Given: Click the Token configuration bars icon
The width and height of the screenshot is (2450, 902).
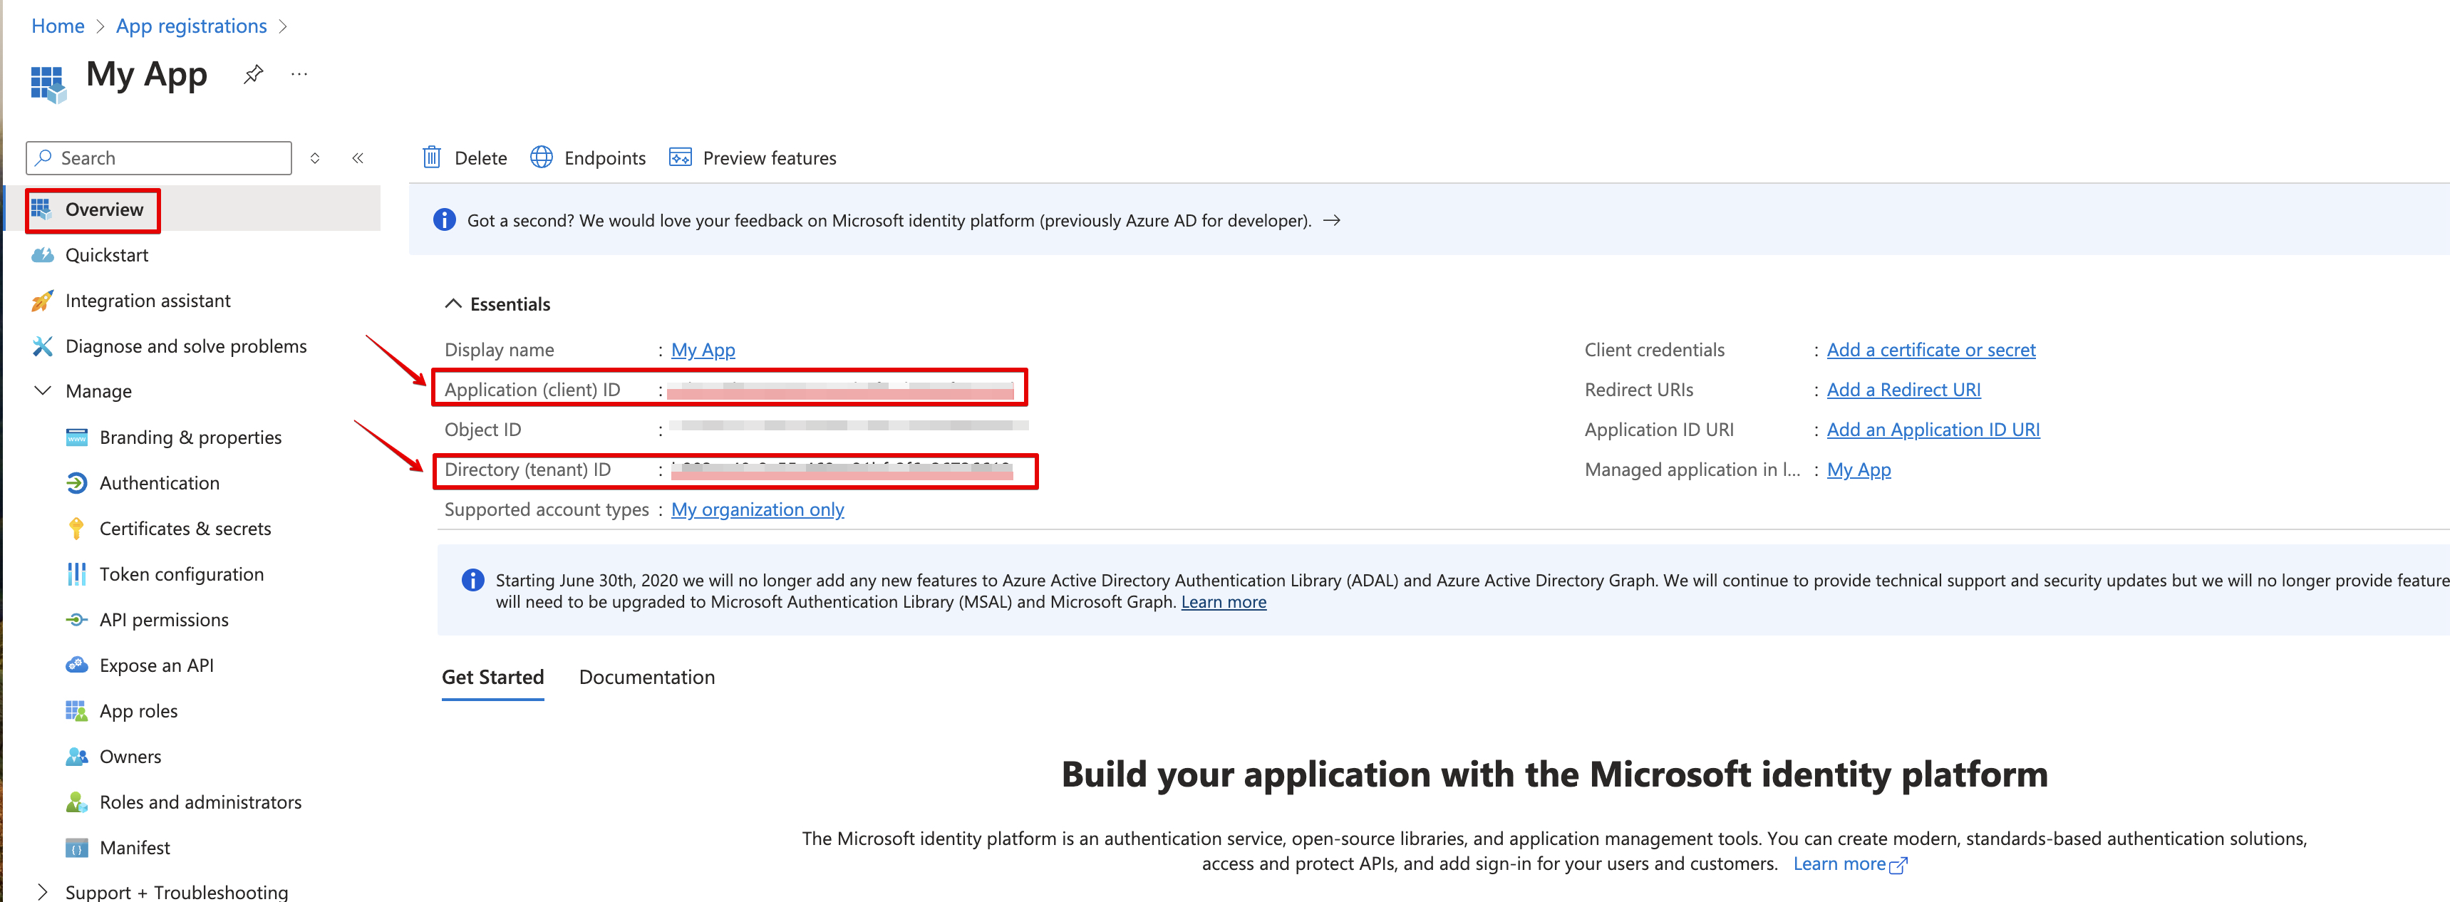Looking at the screenshot, I should coord(77,574).
